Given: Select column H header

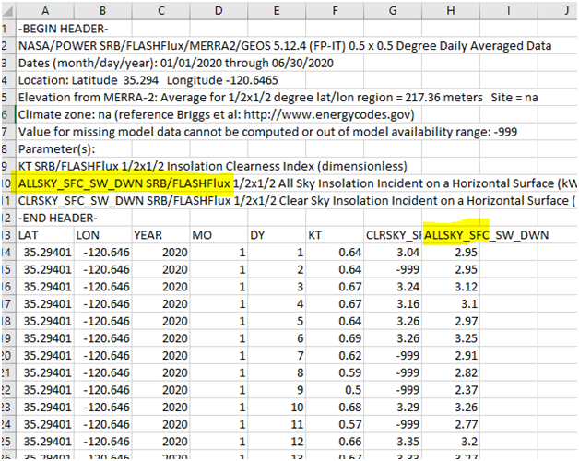Looking at the screenshot, I should [451, 11].
